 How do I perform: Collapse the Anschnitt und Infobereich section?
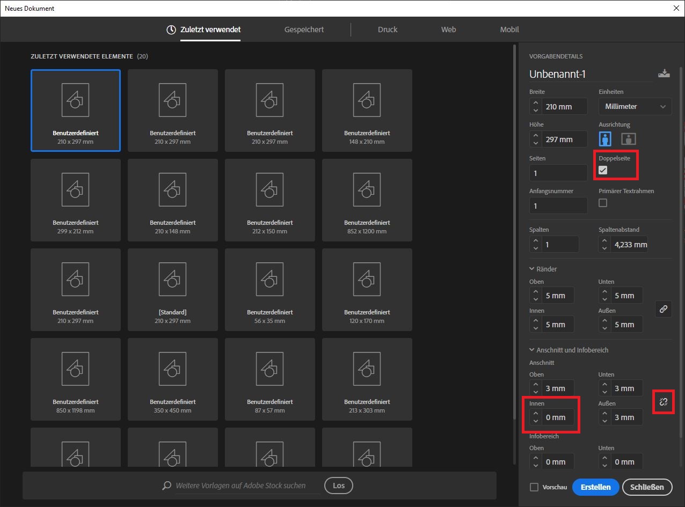533,350
